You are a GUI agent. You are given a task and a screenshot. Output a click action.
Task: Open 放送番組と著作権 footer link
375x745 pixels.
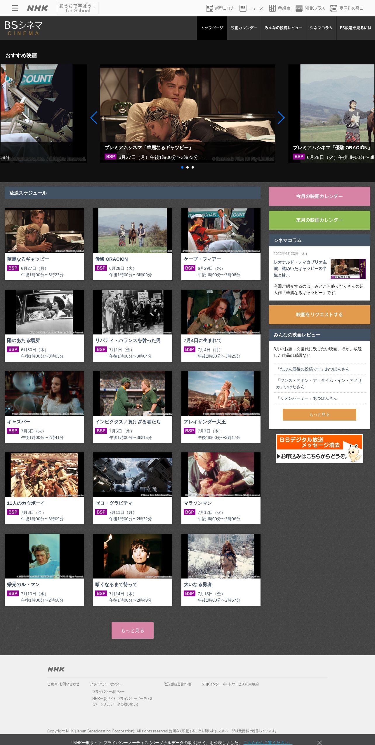(177, 684)
